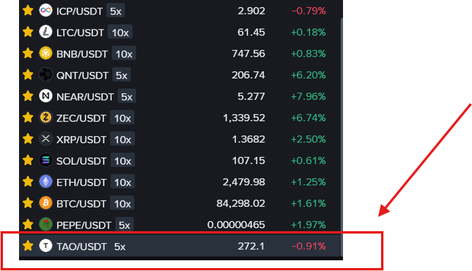Viewport: 472px width, 271px height.
Task: Click the 5x leverage badge for QNT/USDT
Action: point(122,75)
